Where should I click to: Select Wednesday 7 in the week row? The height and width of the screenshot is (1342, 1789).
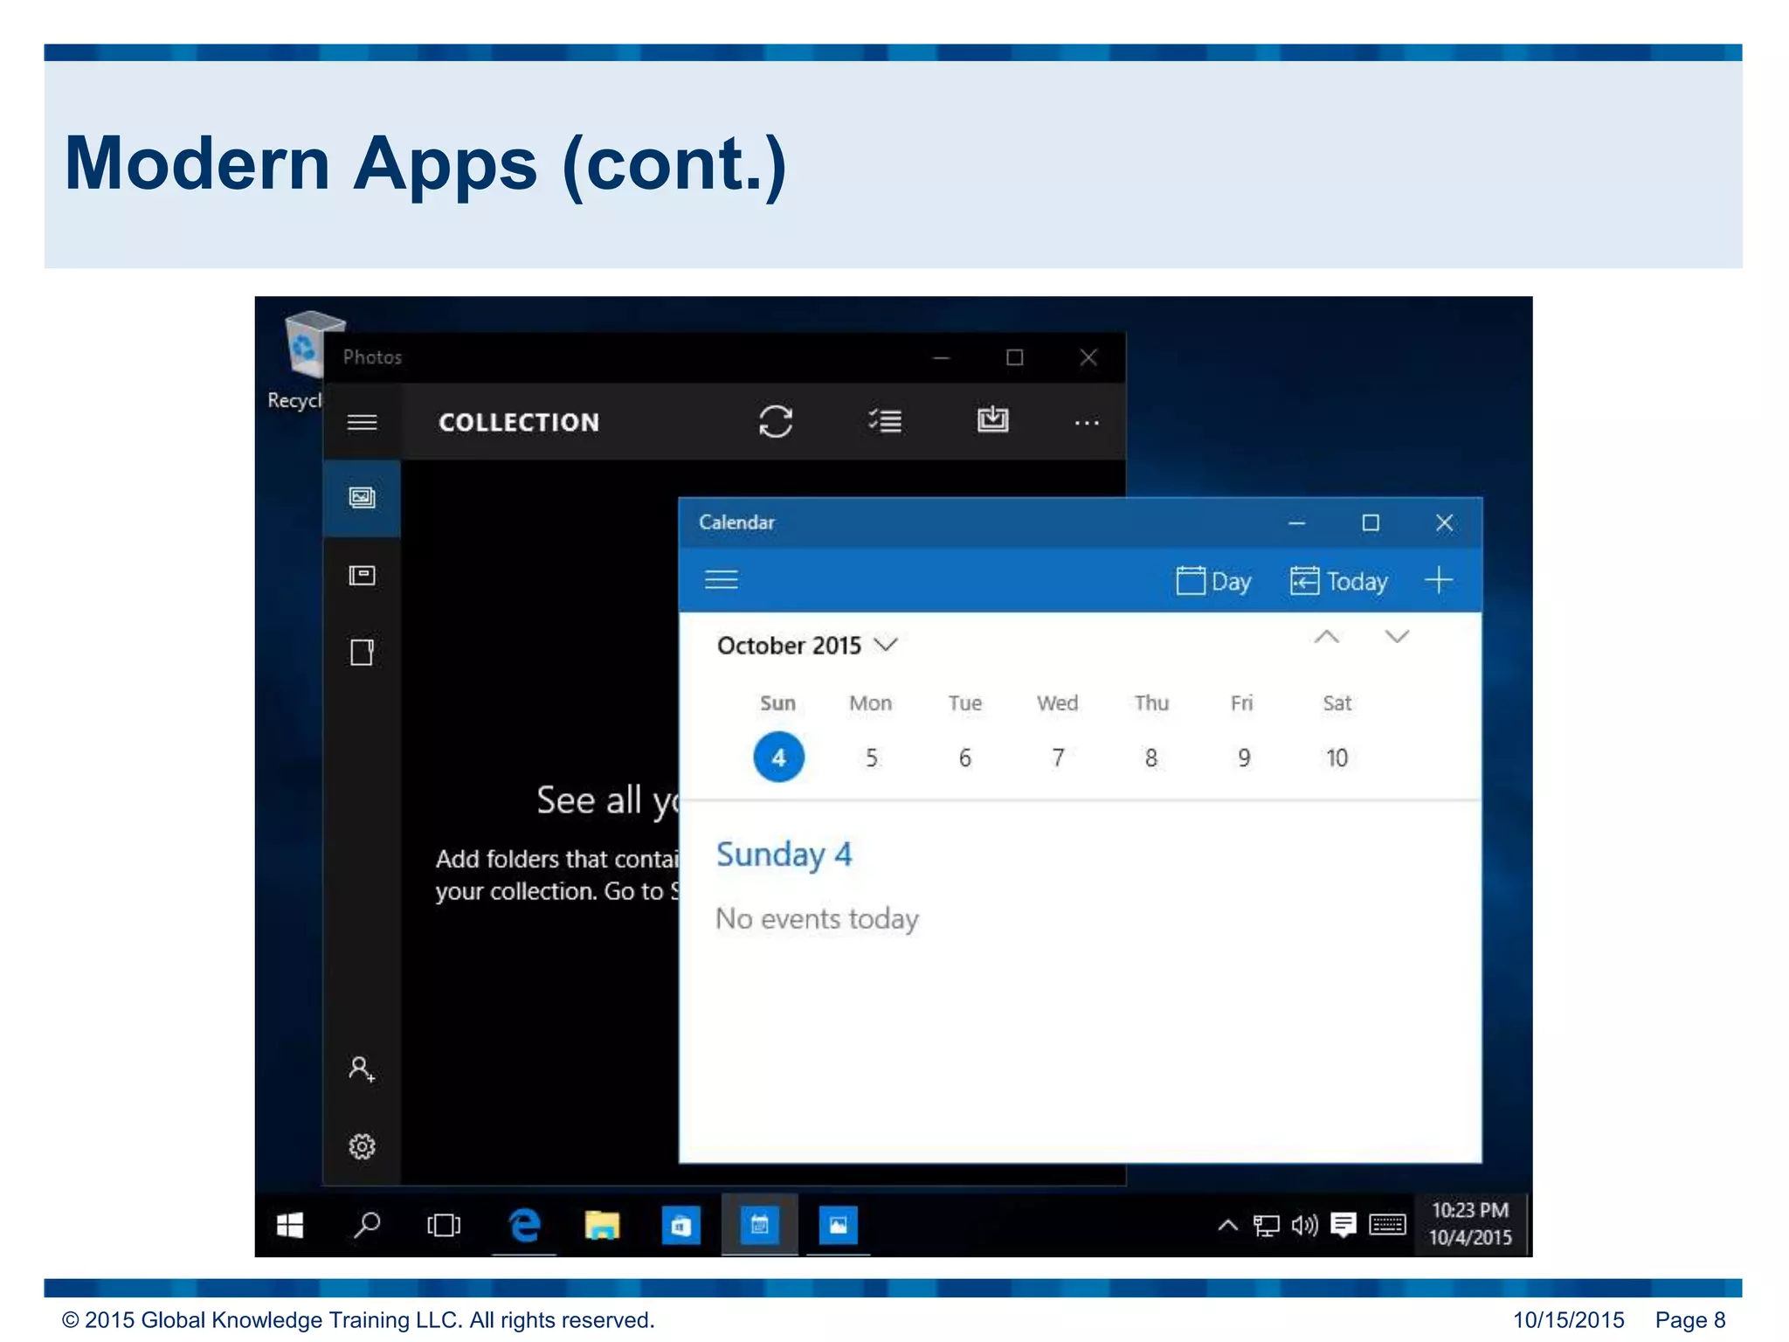coord(1058,757)
